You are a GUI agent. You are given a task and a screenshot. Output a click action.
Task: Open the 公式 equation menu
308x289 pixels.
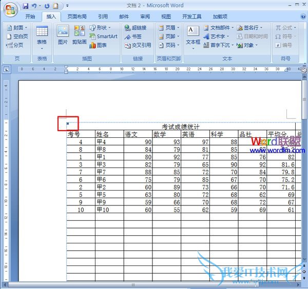click(285, 28)
